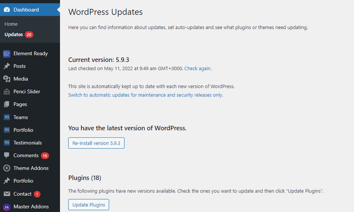Click the Master Addons purple icon
This screenshot has height=212, width=354.
pyautogui.click(x=6, y=207)
